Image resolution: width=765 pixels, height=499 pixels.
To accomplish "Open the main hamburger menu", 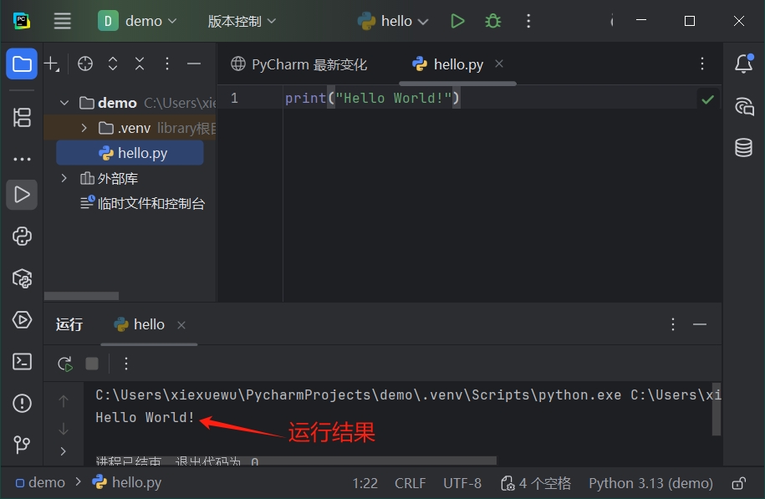I will click(x=62, y=21).
